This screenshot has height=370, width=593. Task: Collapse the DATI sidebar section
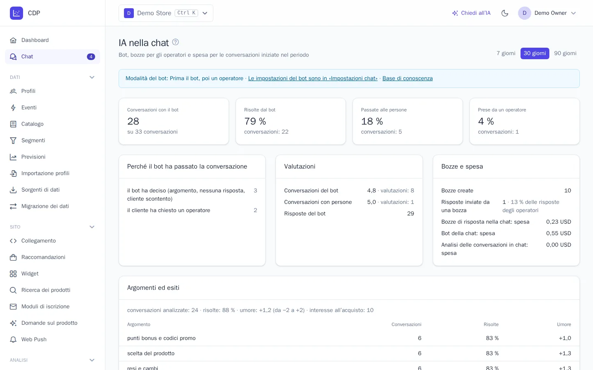92,77
